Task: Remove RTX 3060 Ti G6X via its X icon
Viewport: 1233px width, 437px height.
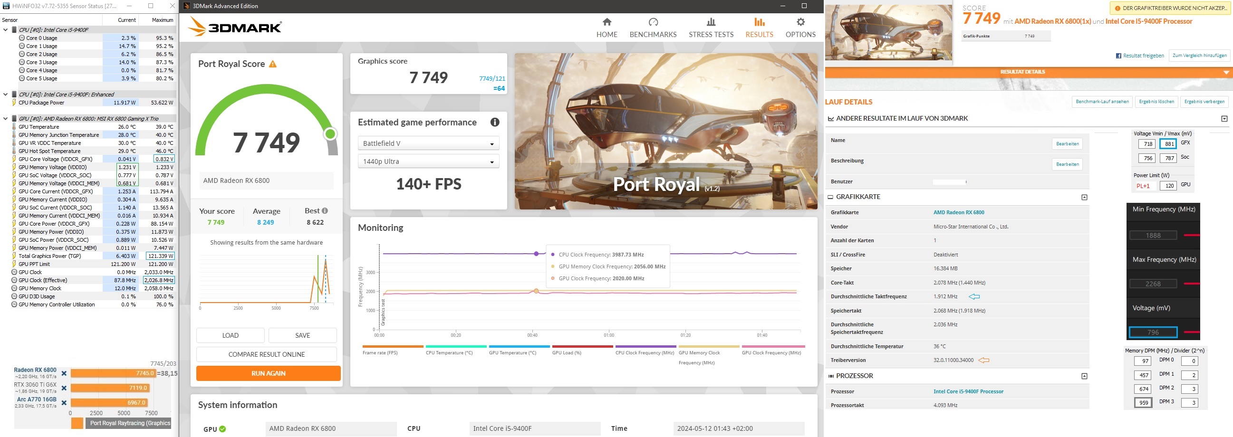Action: [64, 388]
